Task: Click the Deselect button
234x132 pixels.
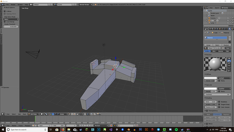Action: tap(226, 45)
